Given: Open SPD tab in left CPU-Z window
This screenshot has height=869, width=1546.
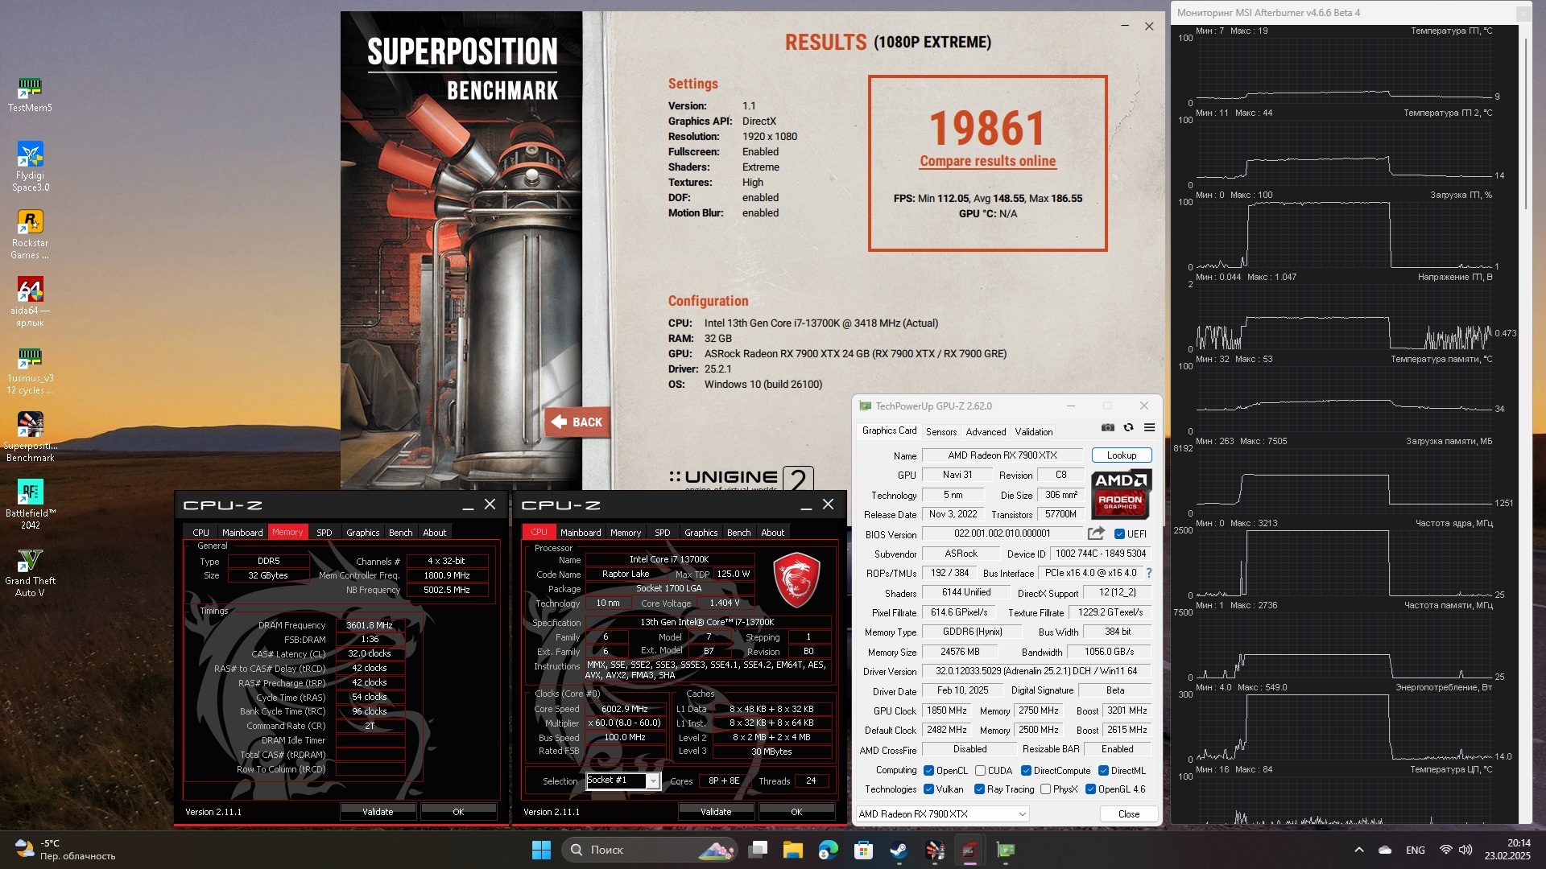Looking at the screenshot, I should [x=324, y=533].
